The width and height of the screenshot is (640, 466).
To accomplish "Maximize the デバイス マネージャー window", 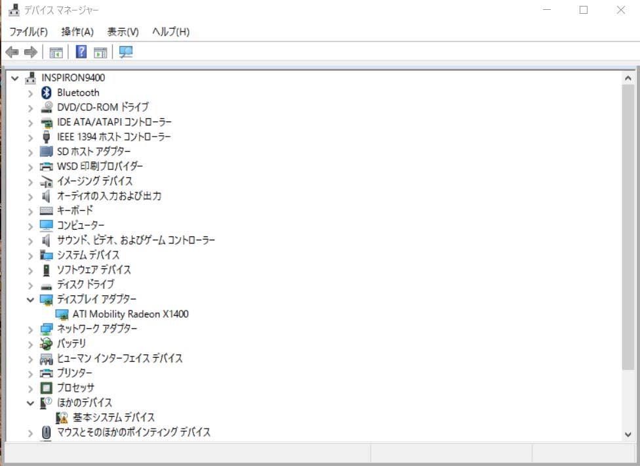I will click(584, 10).
